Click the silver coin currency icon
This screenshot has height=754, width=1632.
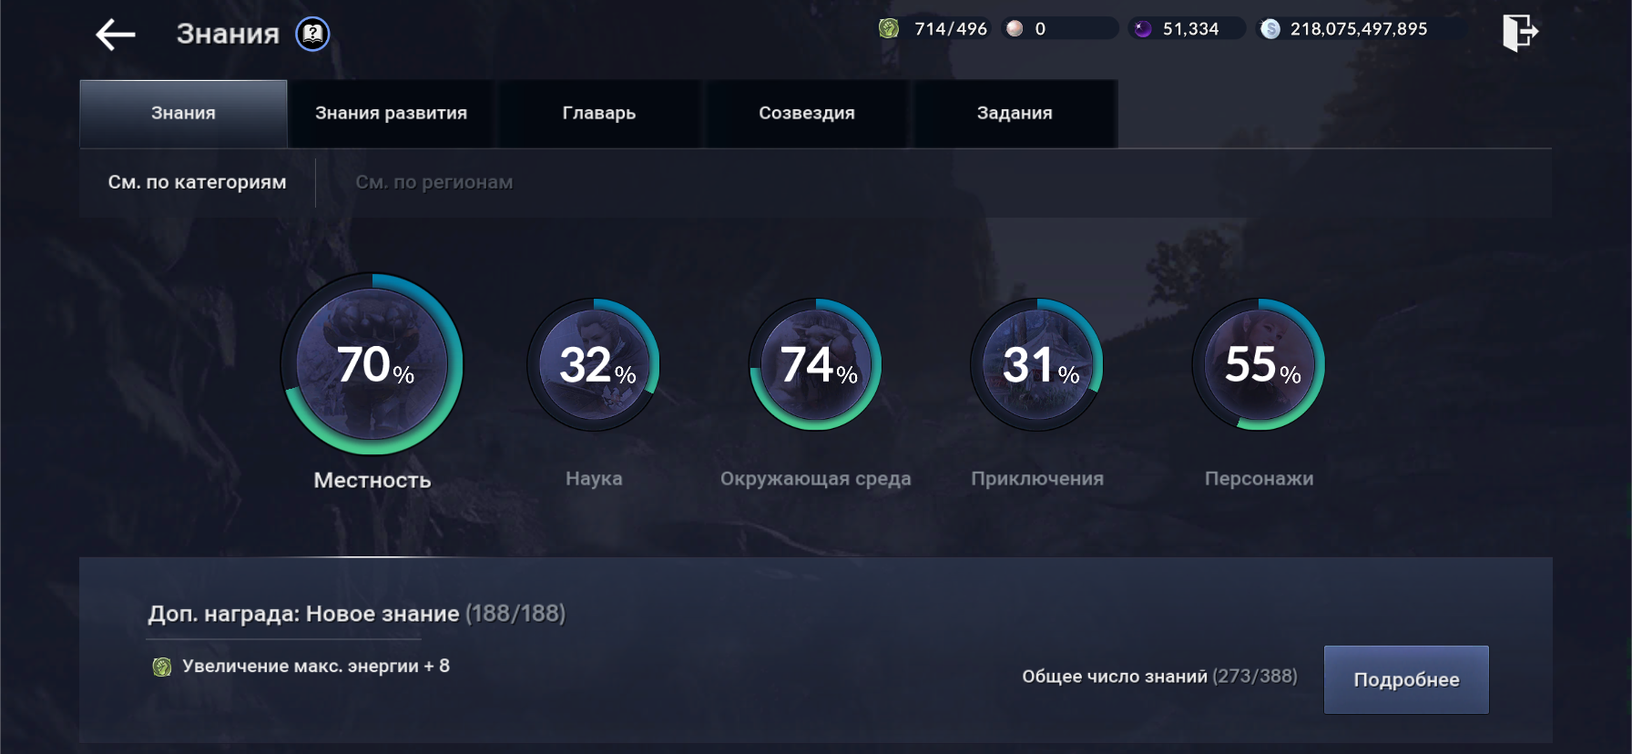pyautogui.click(x=1270, y=29)
